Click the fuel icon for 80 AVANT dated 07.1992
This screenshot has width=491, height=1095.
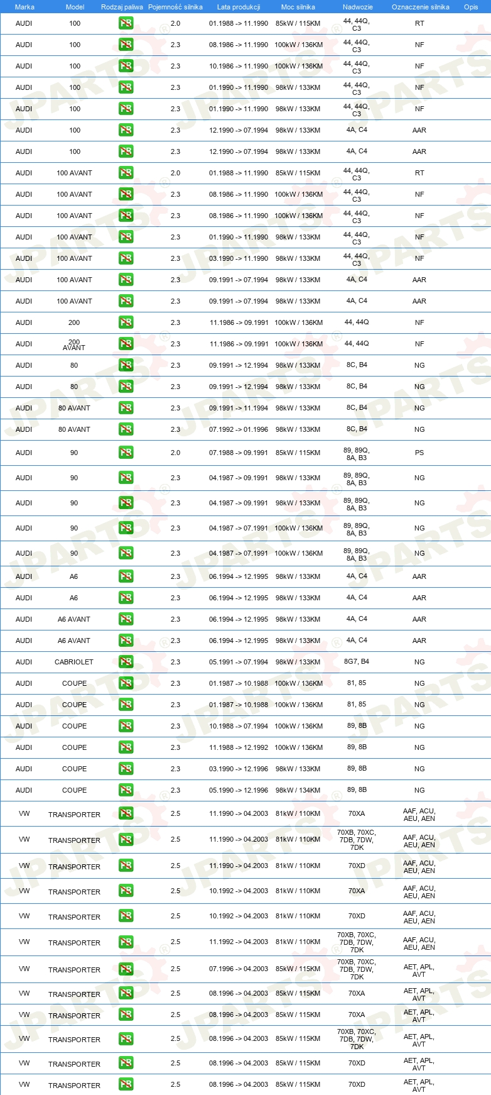tap(126, 429)
